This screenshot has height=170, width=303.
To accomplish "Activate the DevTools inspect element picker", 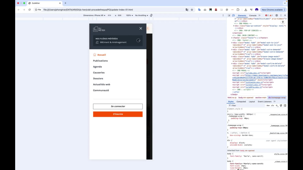I will [x=229, y=15].
